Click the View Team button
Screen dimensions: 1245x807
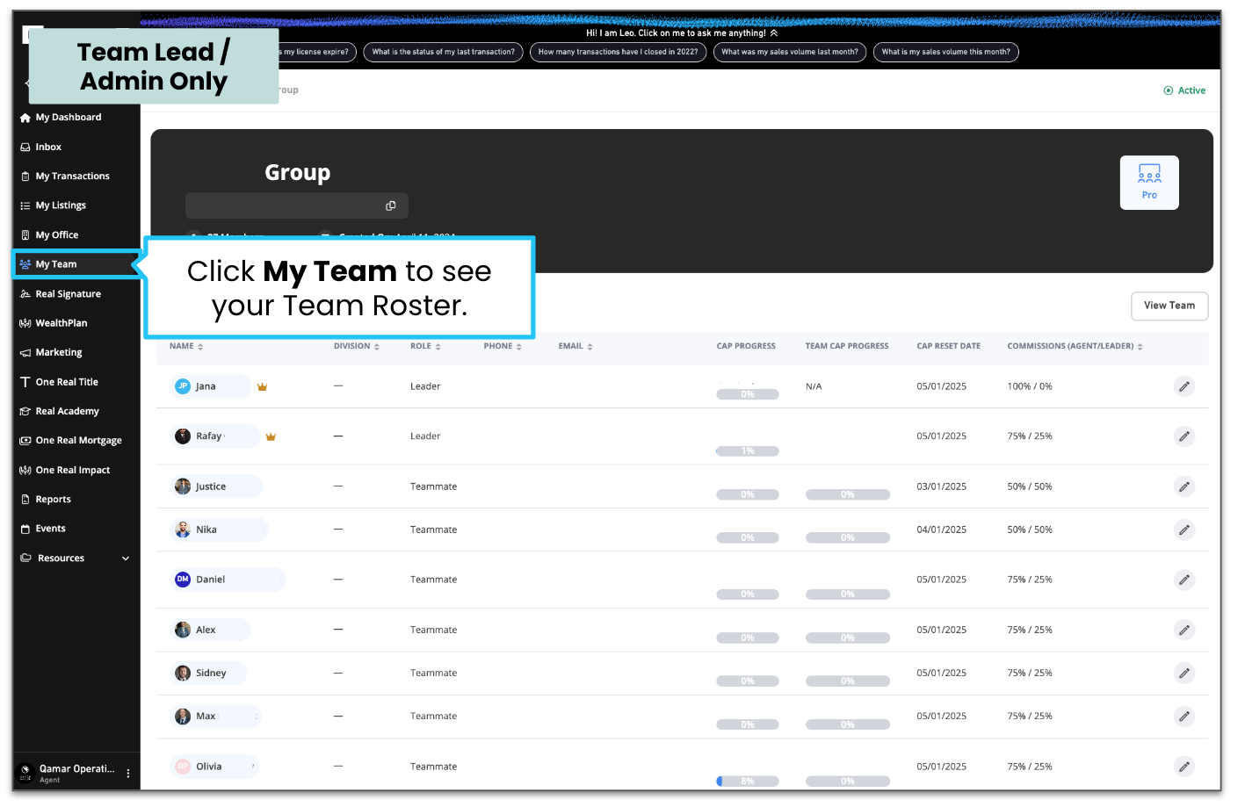pos(1169,306)
